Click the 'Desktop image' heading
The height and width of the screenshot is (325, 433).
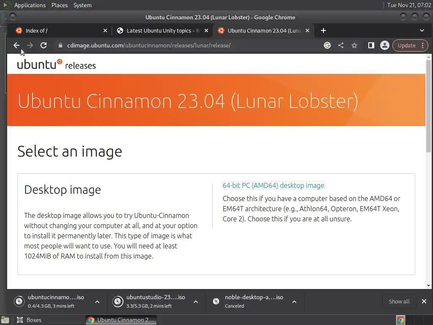63,190
